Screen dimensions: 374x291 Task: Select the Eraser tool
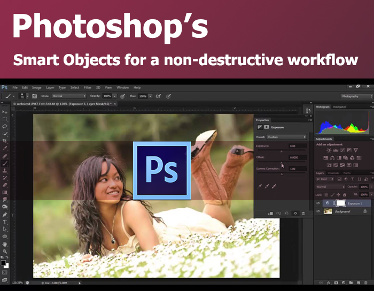pos(4,185)
